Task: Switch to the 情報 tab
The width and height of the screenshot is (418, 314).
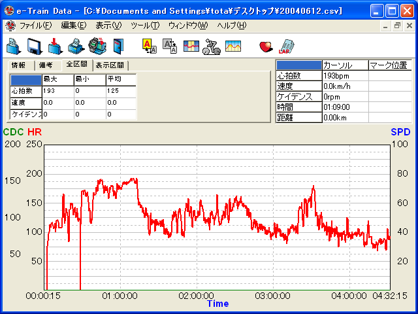Action: click(x=18, y=65)
